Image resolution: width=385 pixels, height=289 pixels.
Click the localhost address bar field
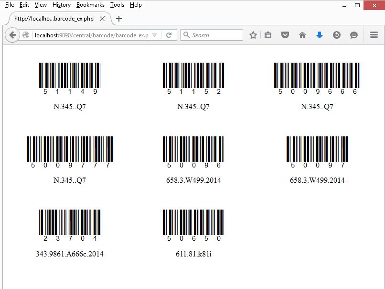coord(91,35)
